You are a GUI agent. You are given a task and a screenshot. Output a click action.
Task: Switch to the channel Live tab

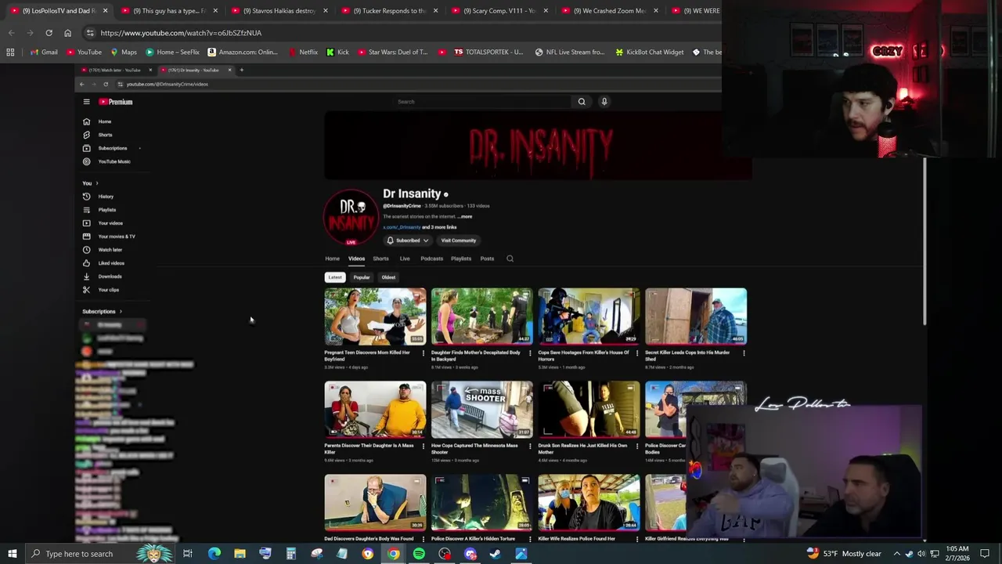coord(405,258)
